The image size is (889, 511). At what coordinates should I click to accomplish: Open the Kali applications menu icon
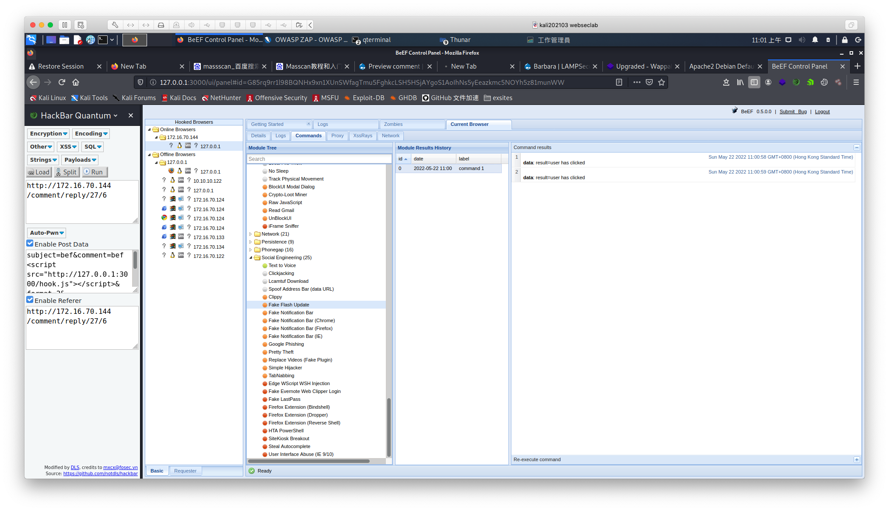(x=31, y=40)
